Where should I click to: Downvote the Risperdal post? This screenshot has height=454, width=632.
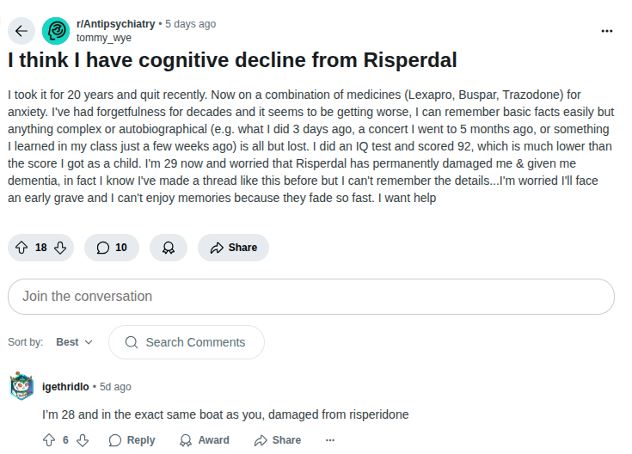pos(60,248)
